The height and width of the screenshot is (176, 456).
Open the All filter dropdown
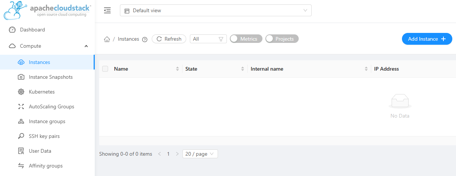click(x=208, y=39)
